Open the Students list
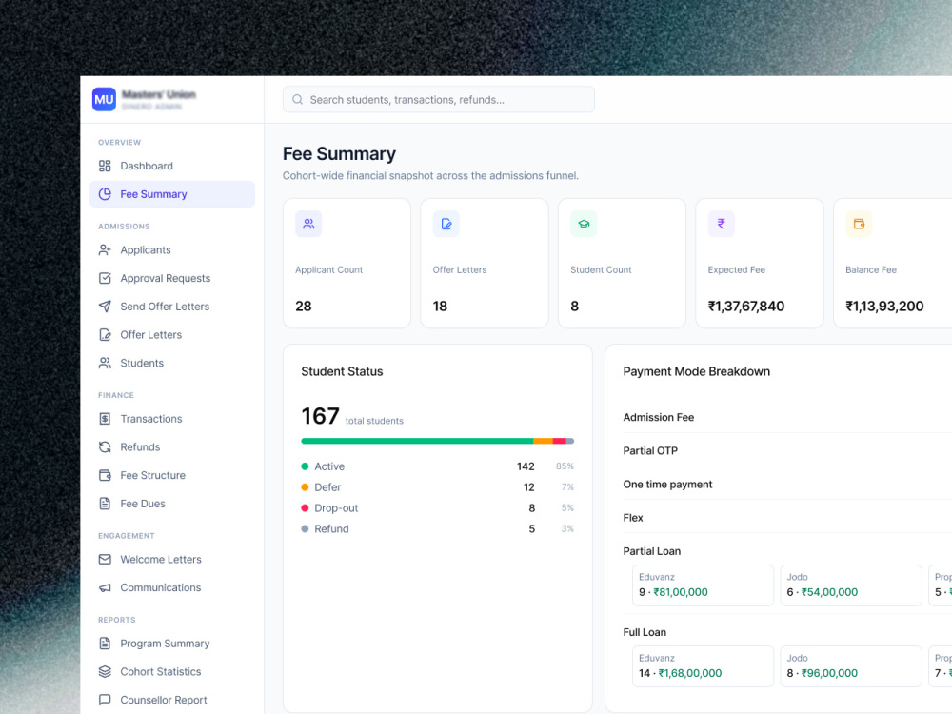The width and height of the screenshot is (952, 714). tap(171, 363)
